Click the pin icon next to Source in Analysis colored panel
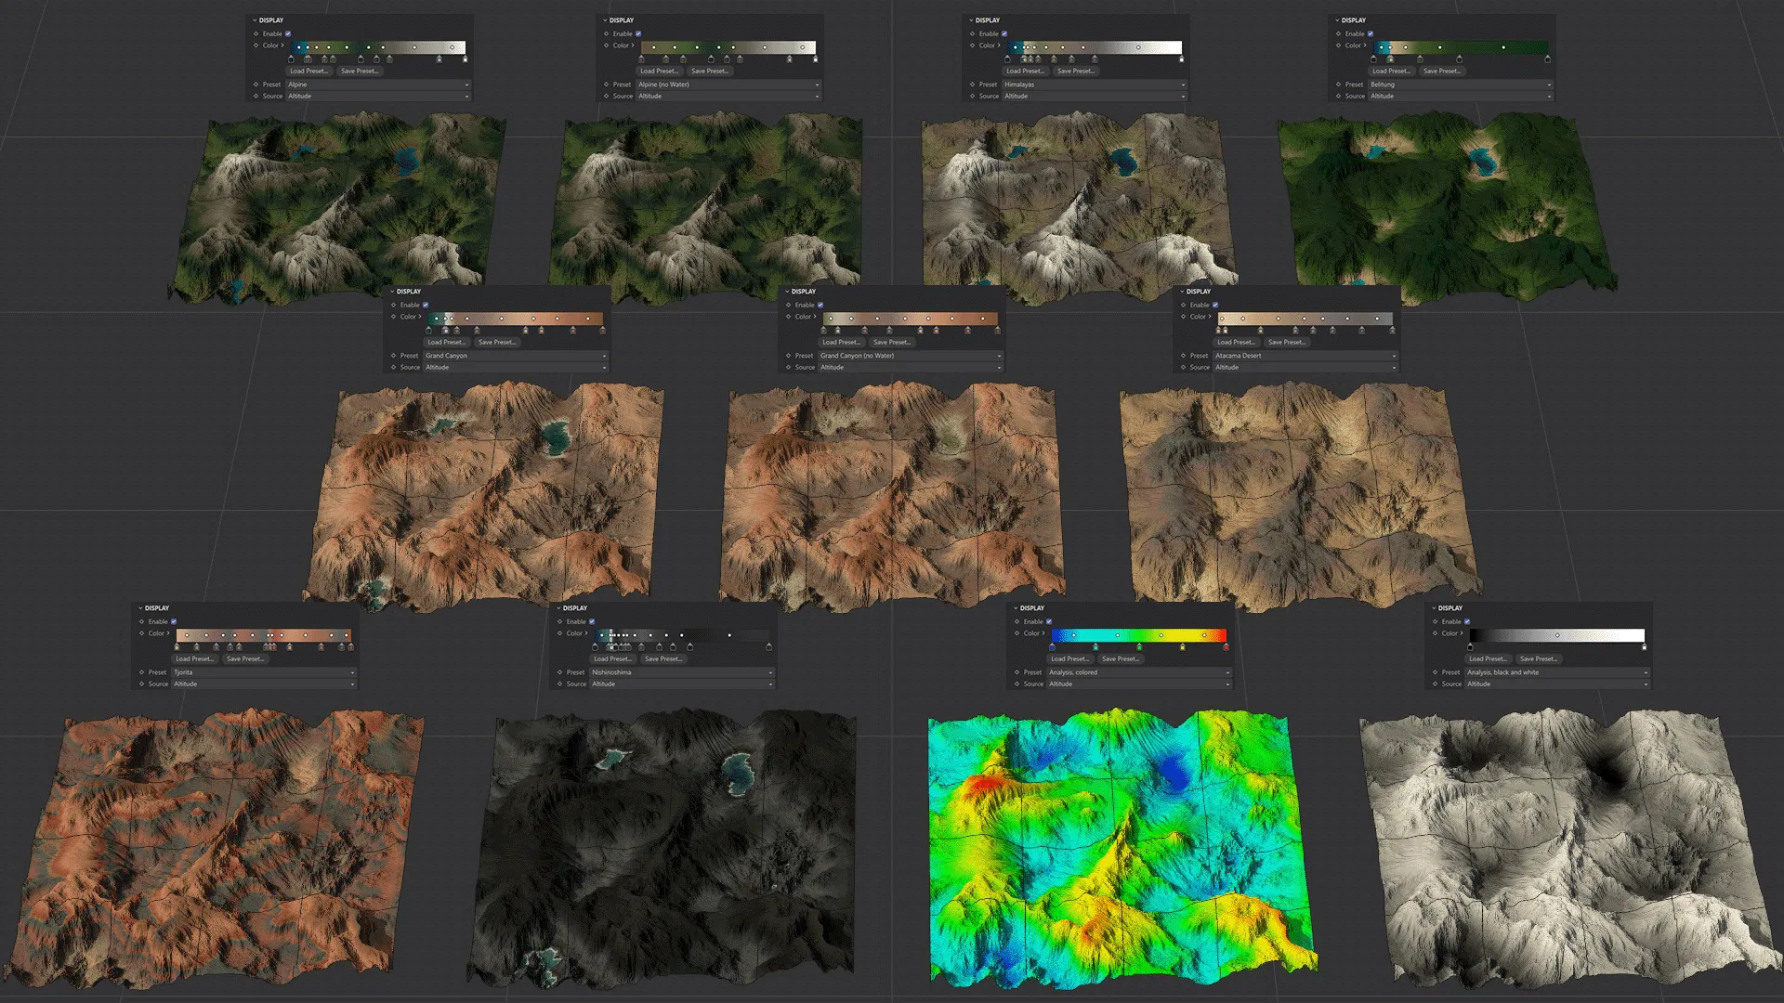The height and width of the screenshot is (1003, 1784). pyautogui.click(x=1017, y=684)
